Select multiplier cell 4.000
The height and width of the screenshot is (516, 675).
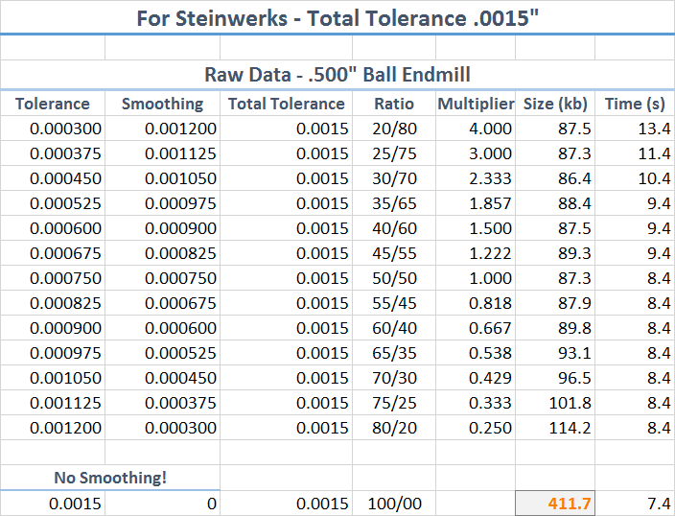[x=476, y=129]
